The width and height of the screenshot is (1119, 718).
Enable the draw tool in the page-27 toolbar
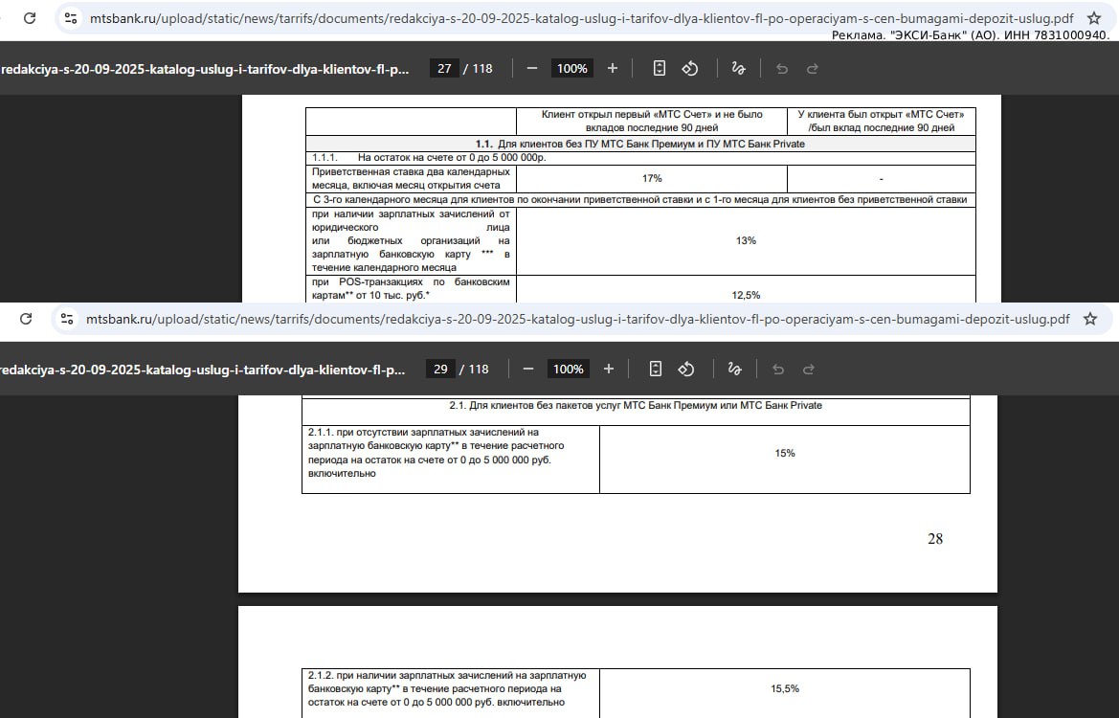[737, 68]
